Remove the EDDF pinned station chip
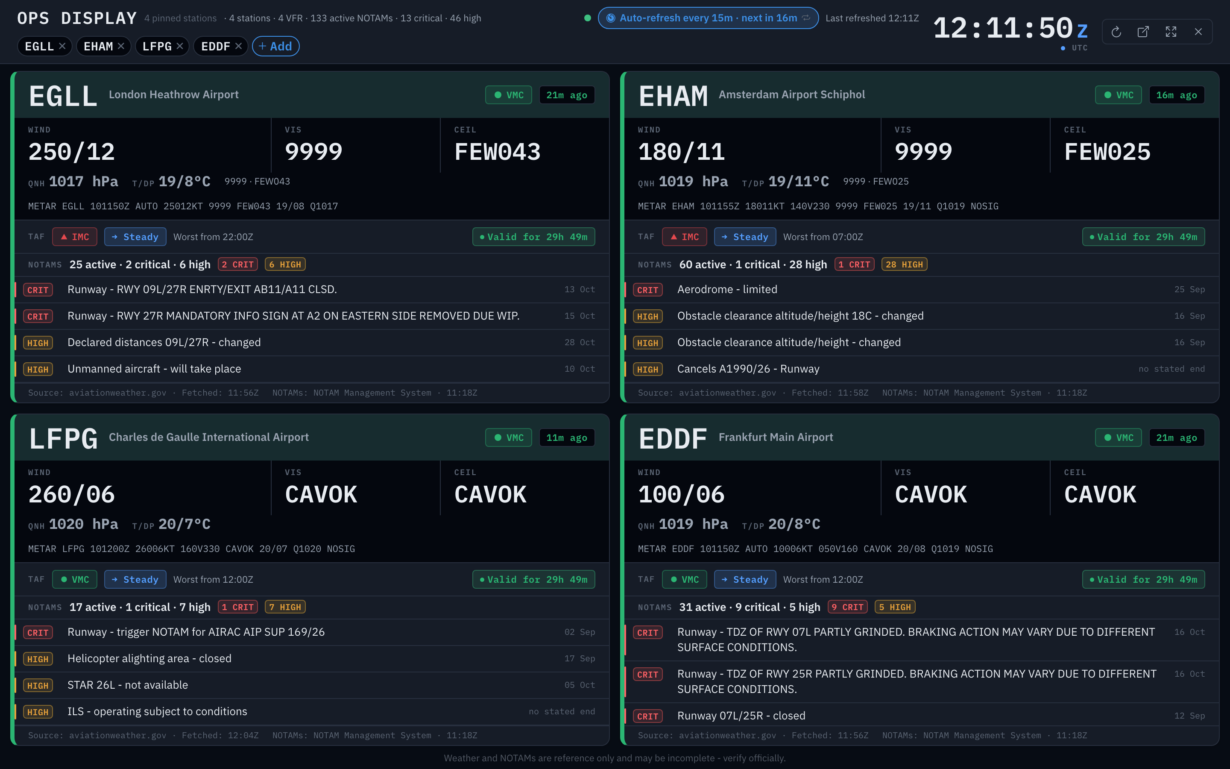The width and height of the screenshot is (1230, 769). 238,46
